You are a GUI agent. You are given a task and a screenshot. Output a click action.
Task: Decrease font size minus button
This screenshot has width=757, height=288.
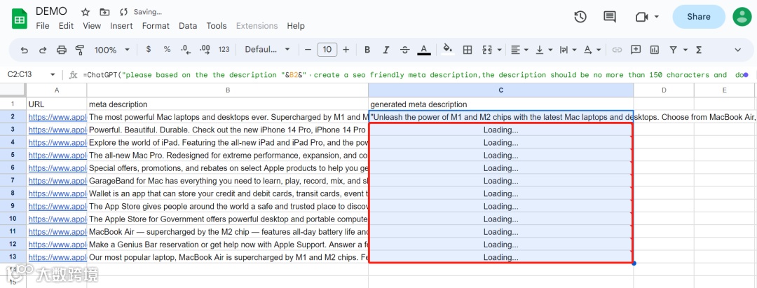(x=308, y=49)
